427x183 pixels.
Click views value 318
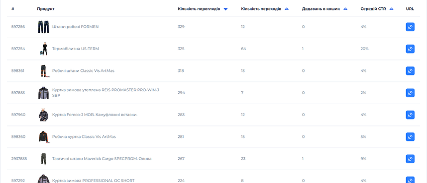pos(181,71)
